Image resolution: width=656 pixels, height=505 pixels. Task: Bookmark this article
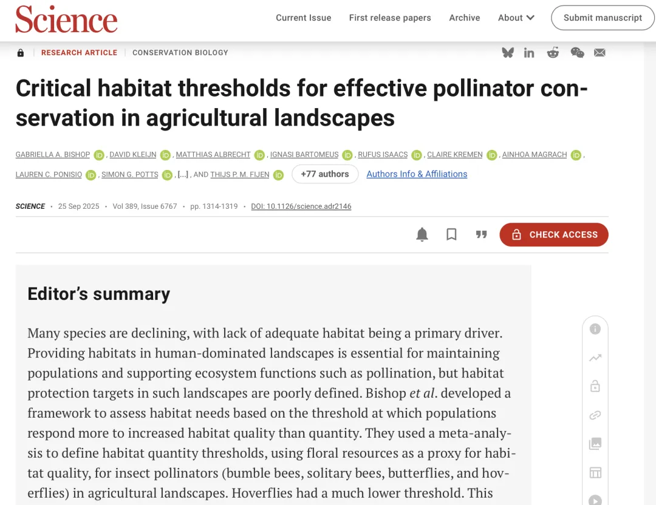click(451, 235)
